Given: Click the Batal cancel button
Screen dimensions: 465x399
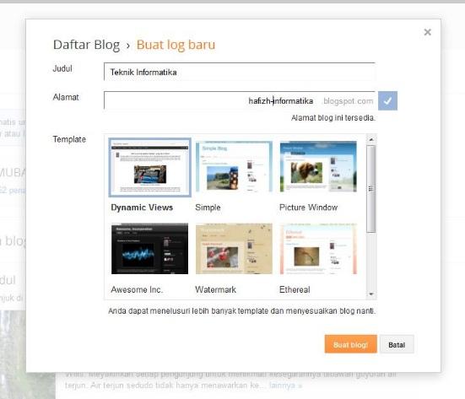Looking at the screenshot, I should point(397,344).
